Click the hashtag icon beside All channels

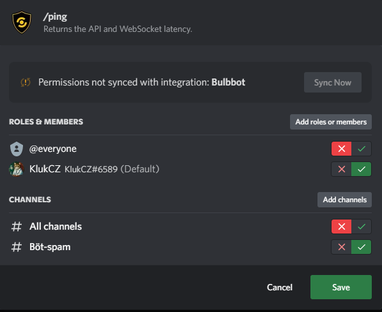(x=17, y=227)
